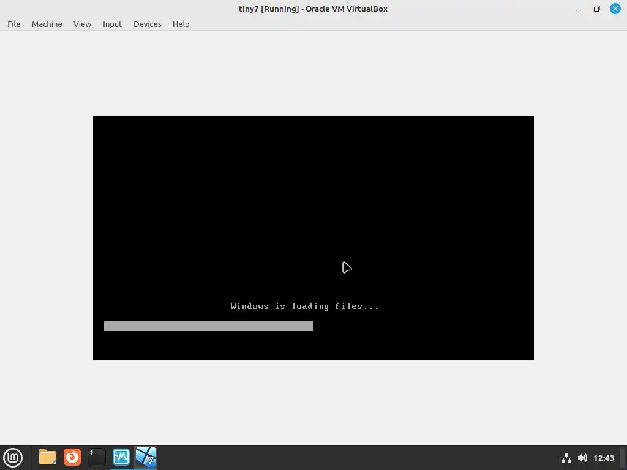Click the Windows loading progress bar
Image resolution: width=627 pixels, height=470 pixels.
tap(209, 326)
